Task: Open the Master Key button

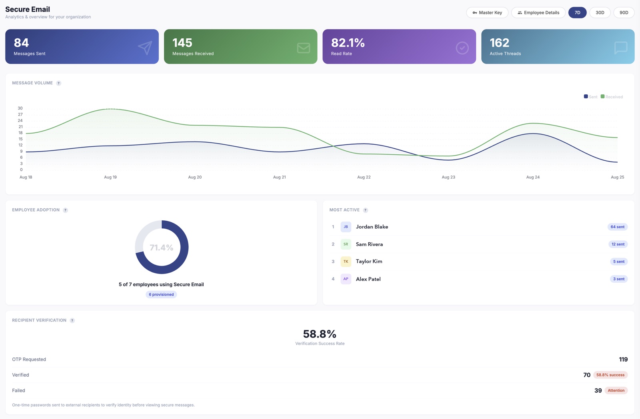Action: (487, 12)
